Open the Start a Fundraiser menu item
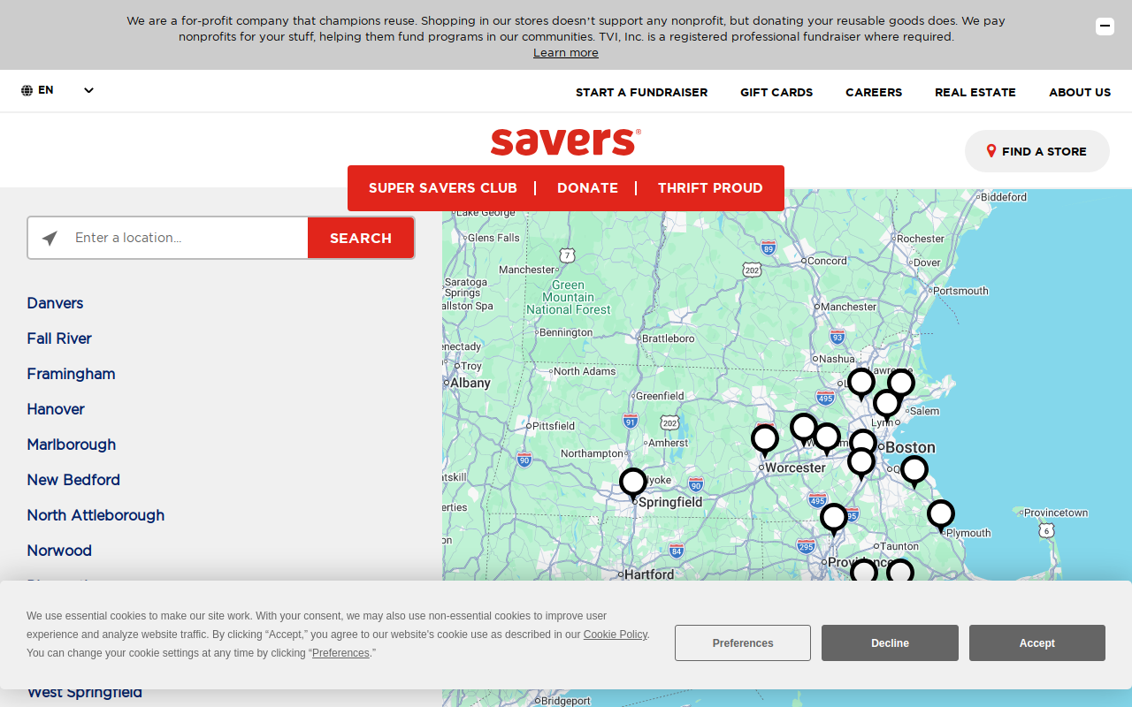 [x=641, y=92]
